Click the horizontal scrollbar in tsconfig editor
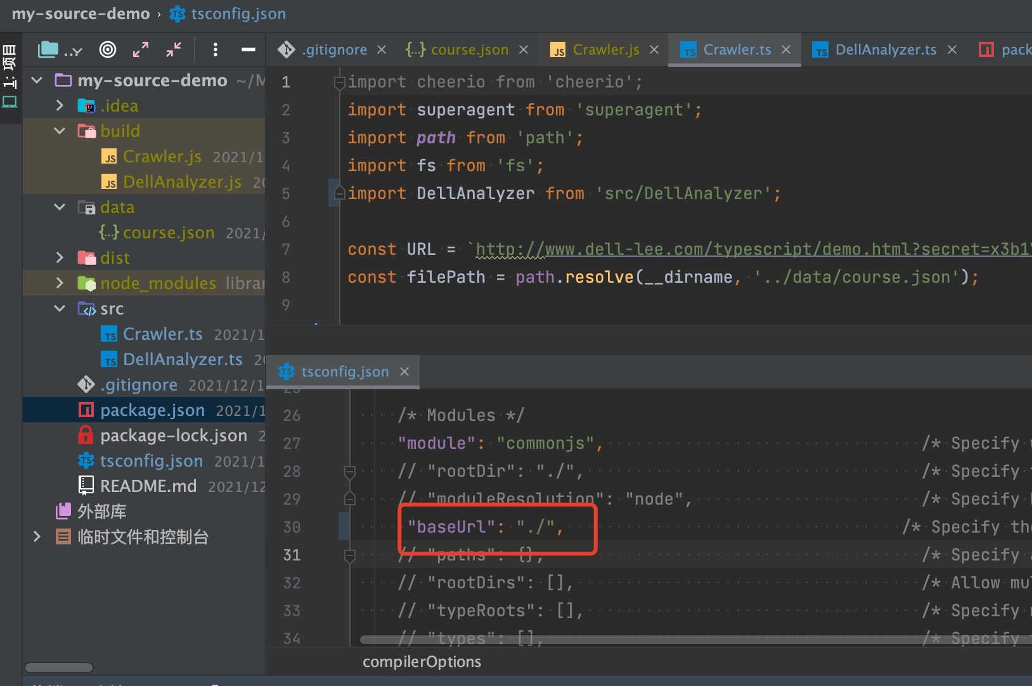 click(634, 640)
